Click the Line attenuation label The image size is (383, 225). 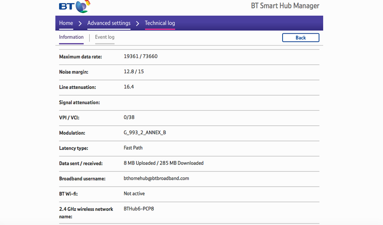point(77,87)
